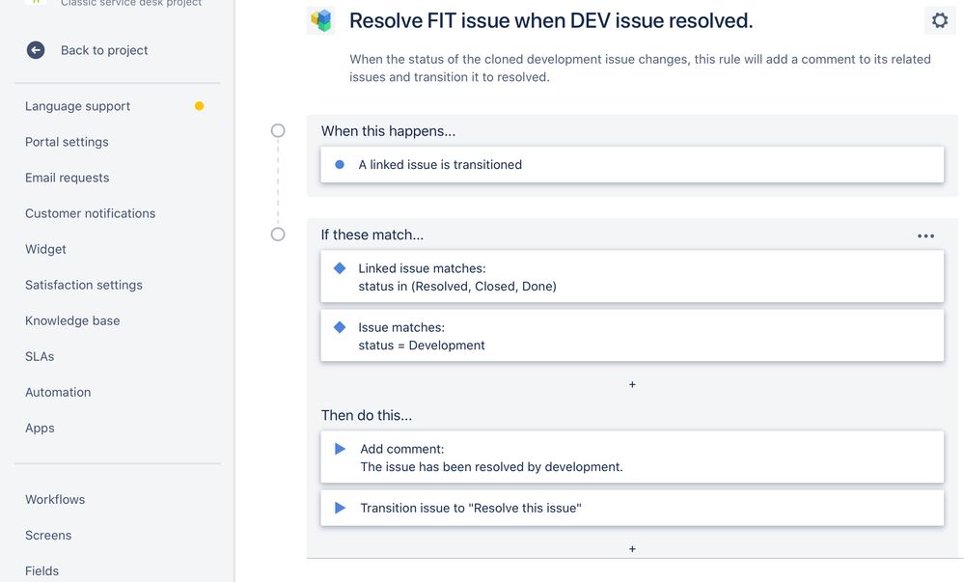Click the rule description text
This screenshot has height=582, width=964.
(640, 68)
